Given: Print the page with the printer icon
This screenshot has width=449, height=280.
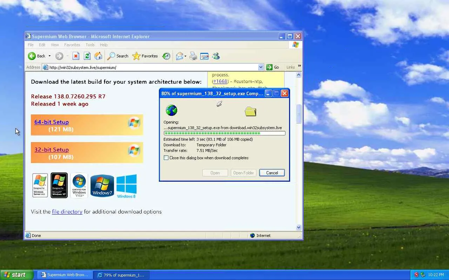Looking at the screenshot, I should coord(193,56).
